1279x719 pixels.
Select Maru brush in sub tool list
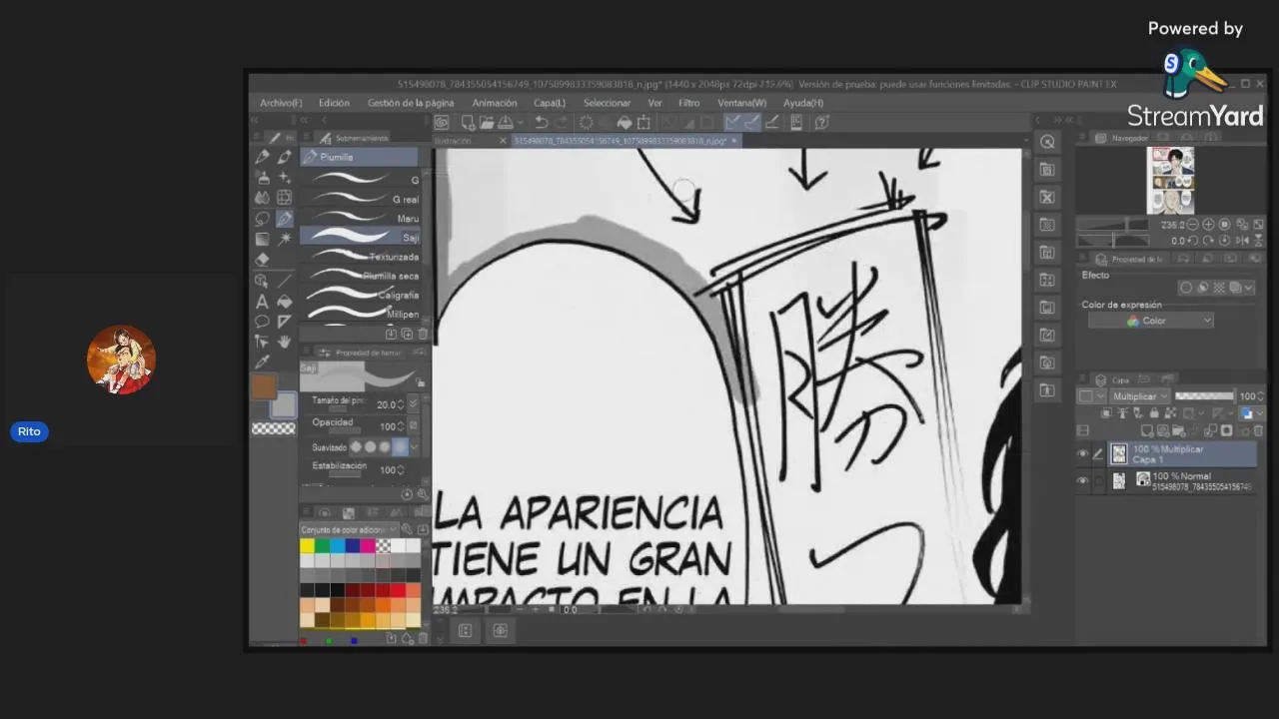tap(360, 218)
